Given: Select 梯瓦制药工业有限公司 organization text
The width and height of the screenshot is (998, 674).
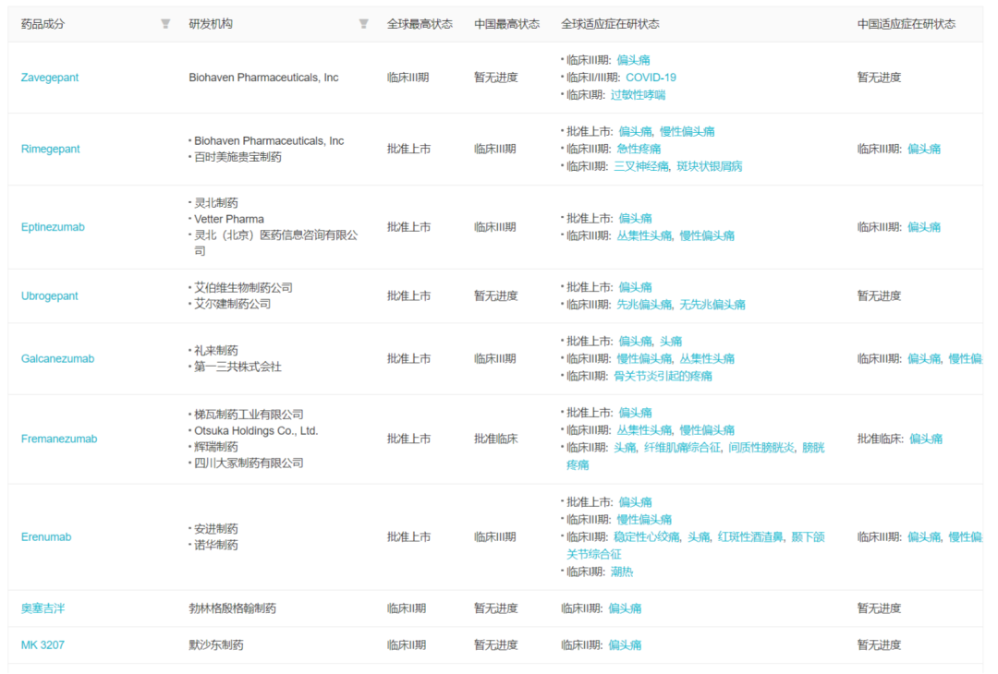Looking at the screenshot, I should tap(249, 415).
